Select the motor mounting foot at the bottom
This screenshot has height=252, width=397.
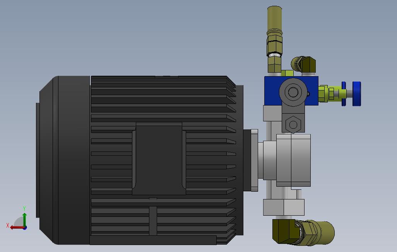153,240
